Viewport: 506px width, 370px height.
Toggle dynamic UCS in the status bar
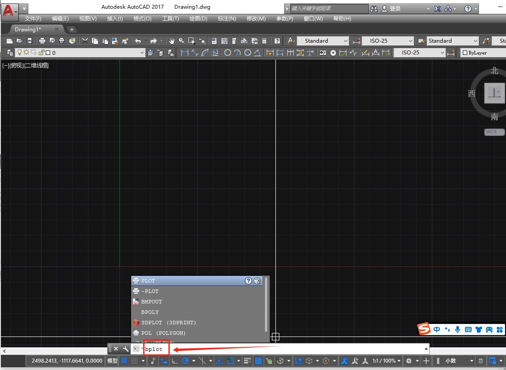pos(298,361)
